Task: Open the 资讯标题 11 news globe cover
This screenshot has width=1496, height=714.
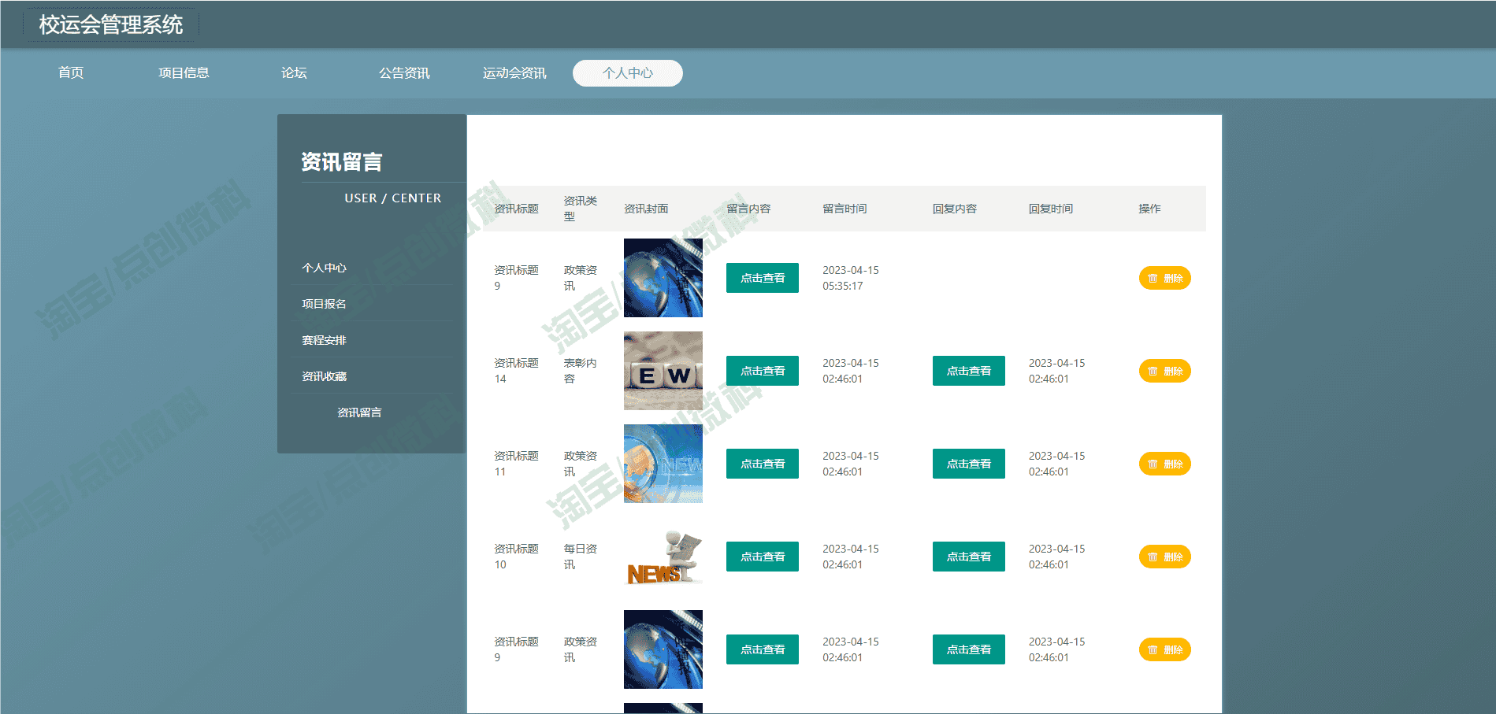Action: [x=663, y=464]
